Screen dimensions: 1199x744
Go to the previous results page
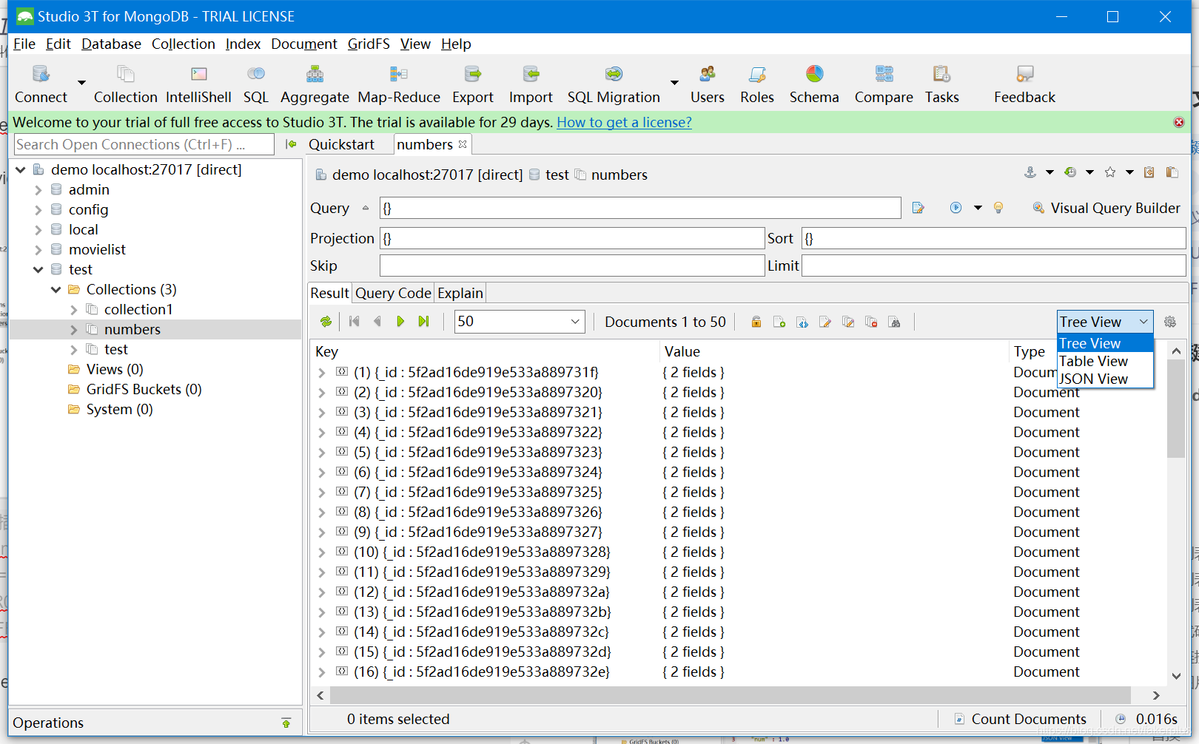click(x=377, y=322)
